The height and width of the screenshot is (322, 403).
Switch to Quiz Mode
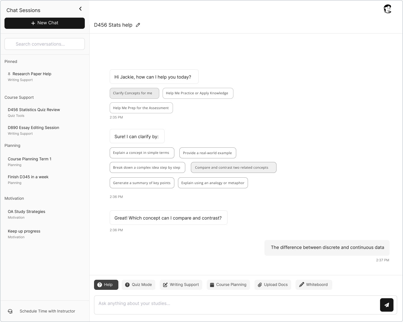click(138, 285)
